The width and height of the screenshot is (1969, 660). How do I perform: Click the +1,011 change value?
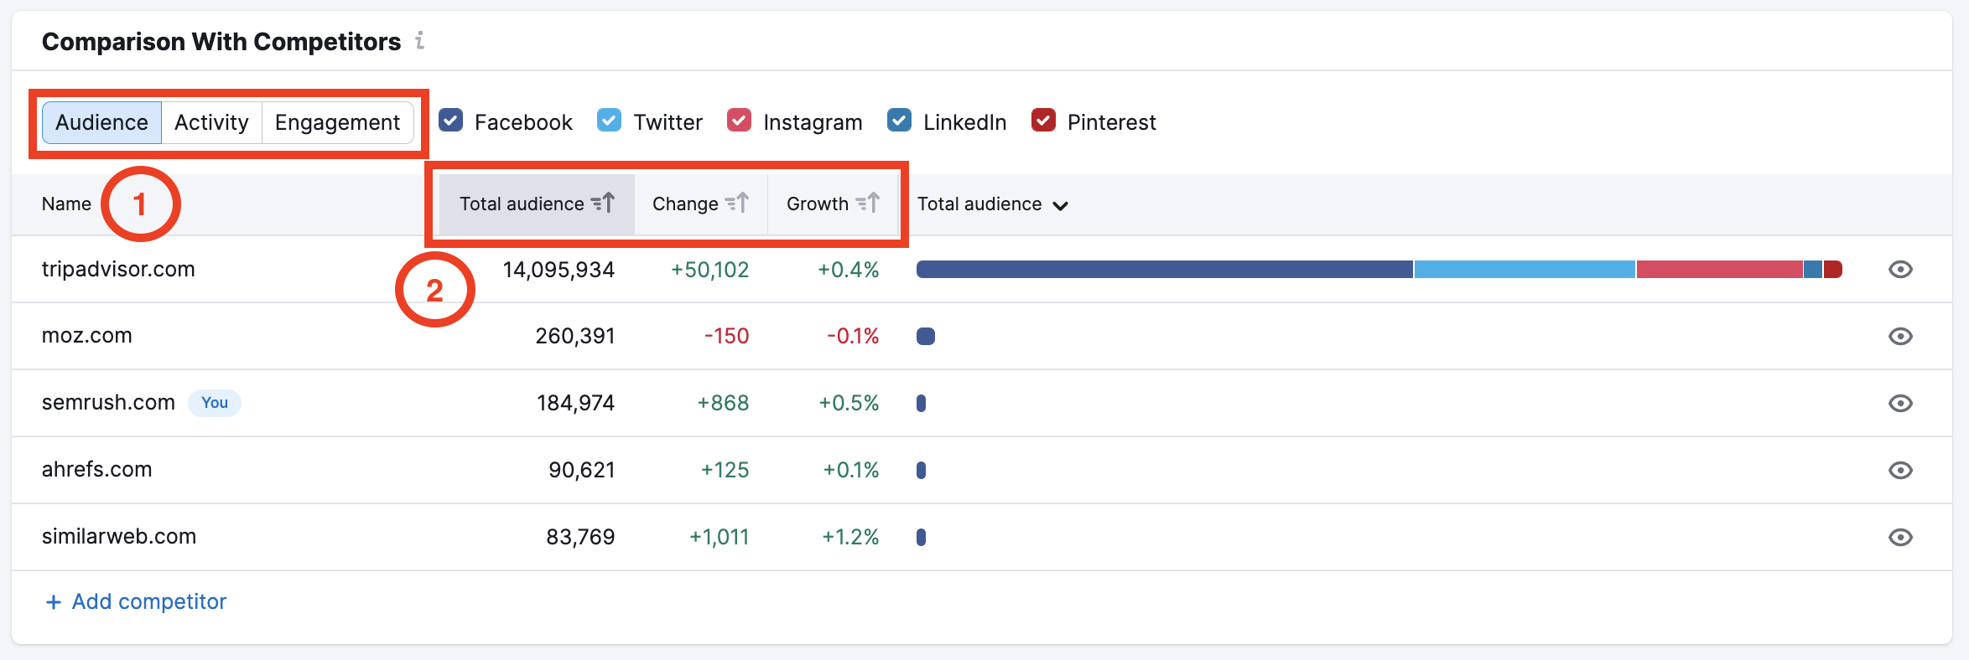tap(720, 537)
